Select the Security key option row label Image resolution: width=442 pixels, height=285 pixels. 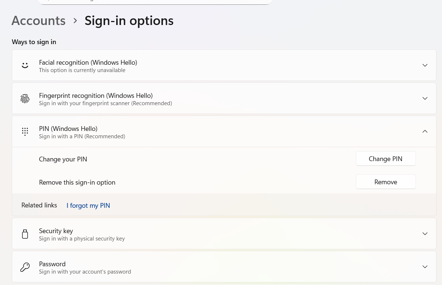(x=56, y=231)
